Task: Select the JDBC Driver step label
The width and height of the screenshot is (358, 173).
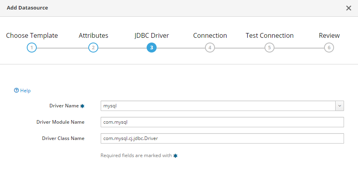Action: tap(151, 35)
